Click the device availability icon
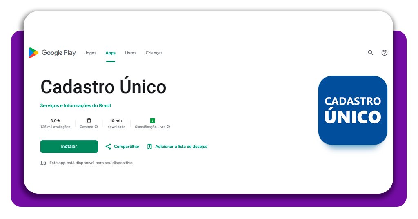The height and width of the screenshot is (219, 418). click(x=43, y=163)
